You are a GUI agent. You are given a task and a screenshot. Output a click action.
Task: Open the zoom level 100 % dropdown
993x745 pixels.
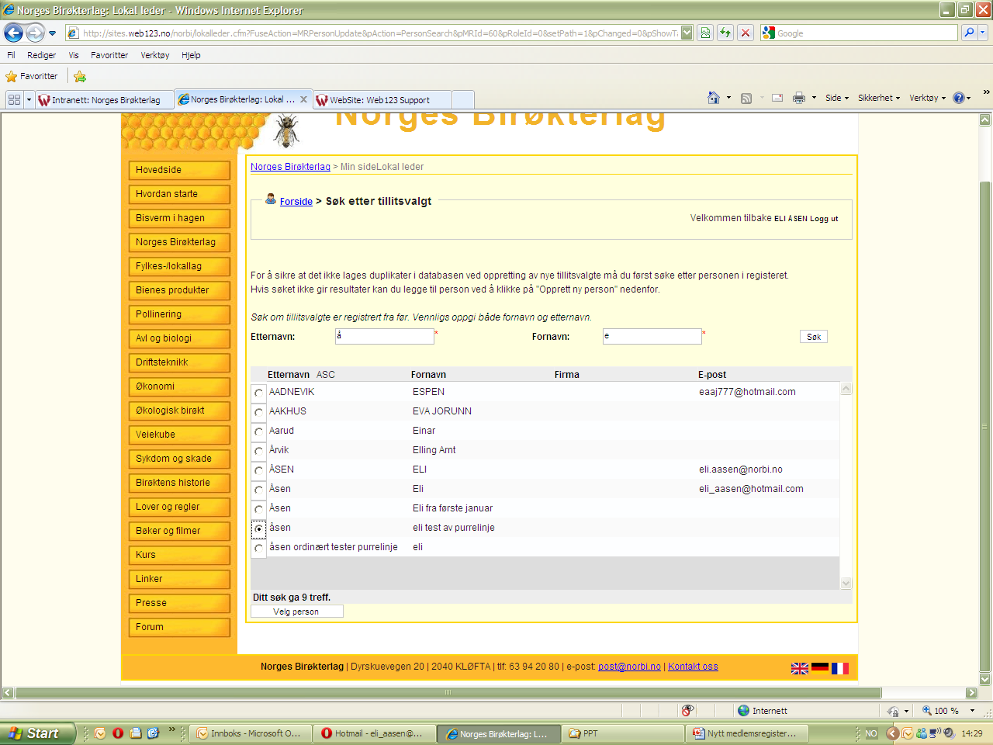click(x=972, y=710)
